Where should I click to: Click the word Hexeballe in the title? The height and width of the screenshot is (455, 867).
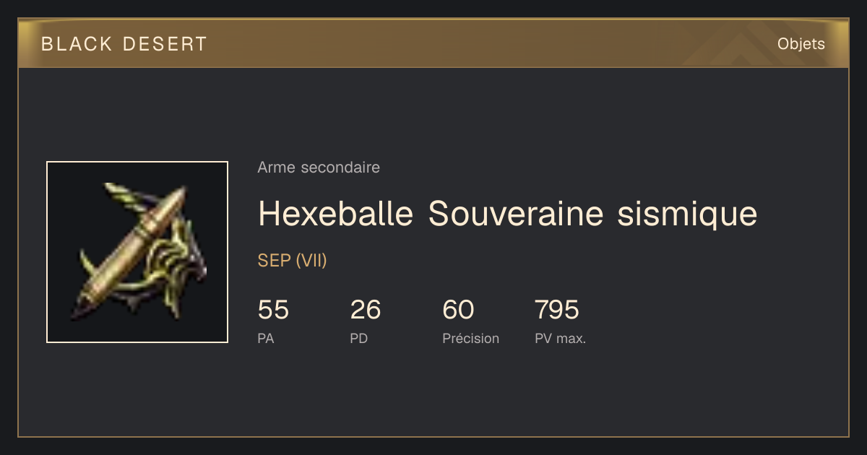coord(336,214)
